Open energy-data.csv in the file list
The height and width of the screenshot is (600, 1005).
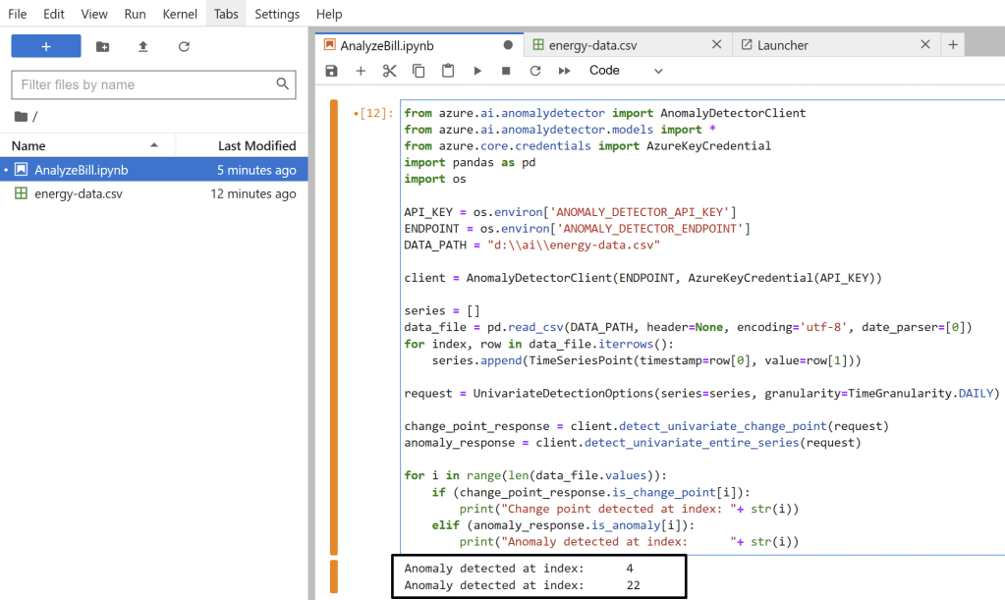[79, 193]
